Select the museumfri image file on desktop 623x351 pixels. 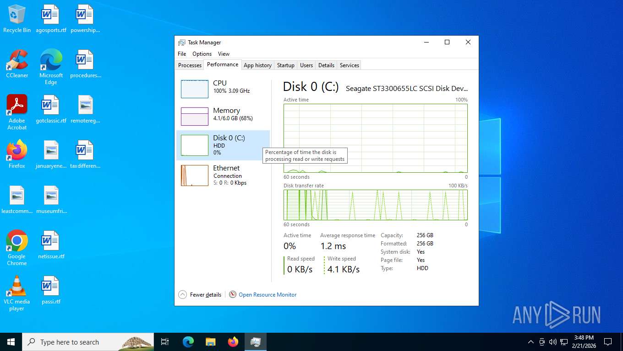(51, 200)
